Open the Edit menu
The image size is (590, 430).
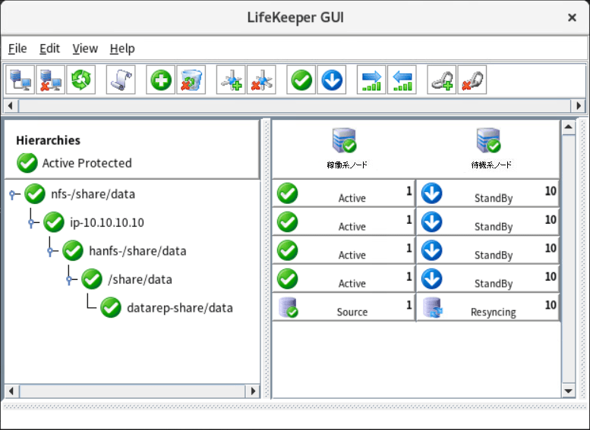(49, 49)
